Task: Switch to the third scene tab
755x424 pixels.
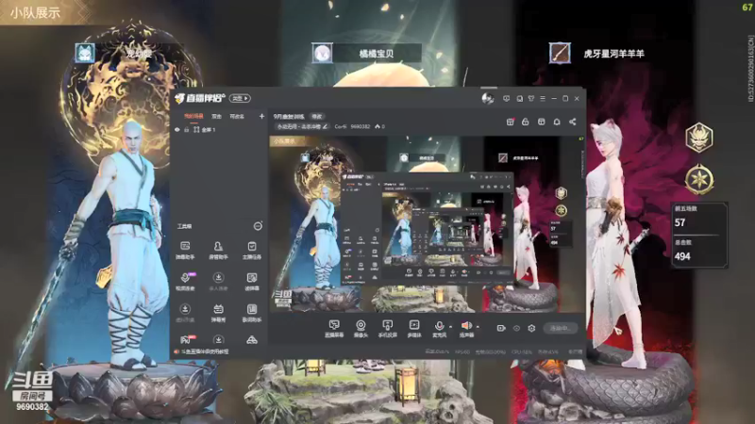Action: (x=237, y=116)
